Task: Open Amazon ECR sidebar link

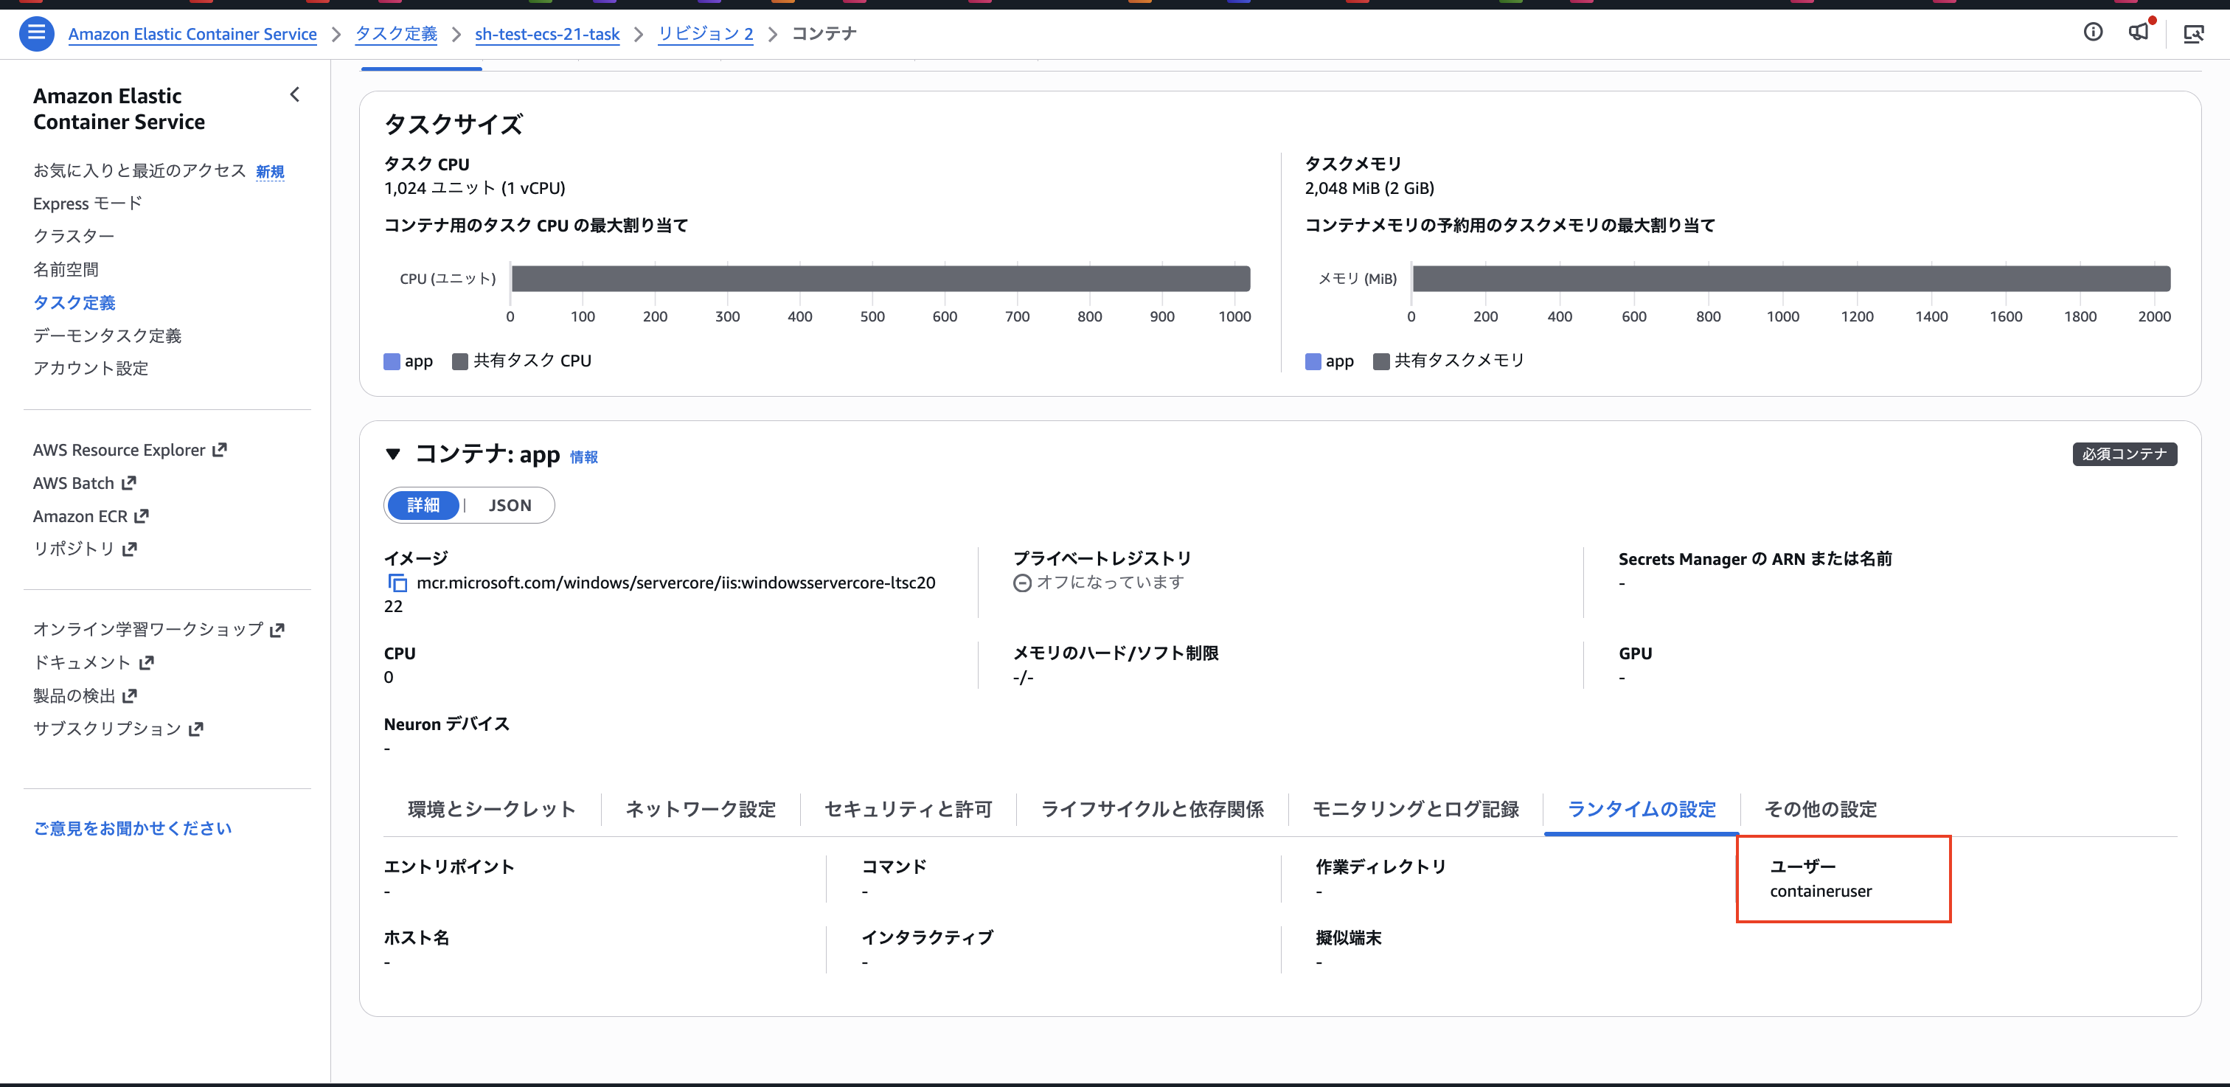Action: [80, 515]
